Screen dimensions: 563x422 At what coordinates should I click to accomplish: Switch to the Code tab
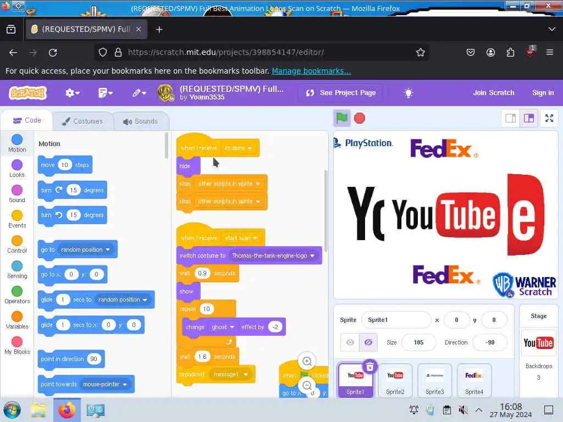coord(27,120)
